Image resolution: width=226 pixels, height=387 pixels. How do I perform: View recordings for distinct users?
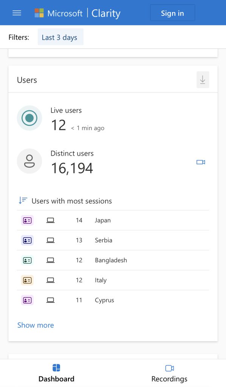coord(201,162)
